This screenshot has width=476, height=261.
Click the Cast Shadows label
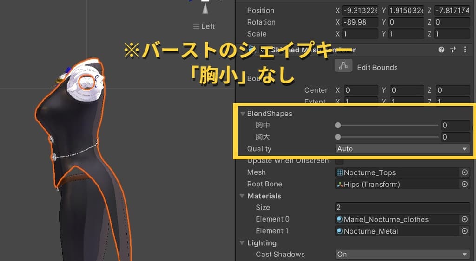click(280, 255)
